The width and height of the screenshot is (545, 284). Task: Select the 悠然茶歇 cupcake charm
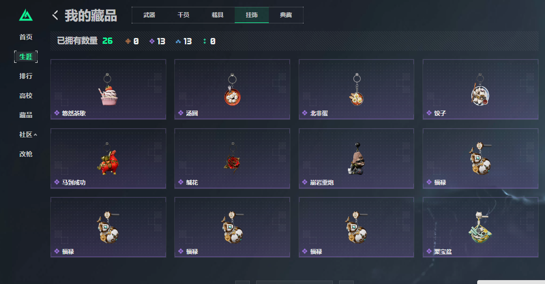[108, 89]
